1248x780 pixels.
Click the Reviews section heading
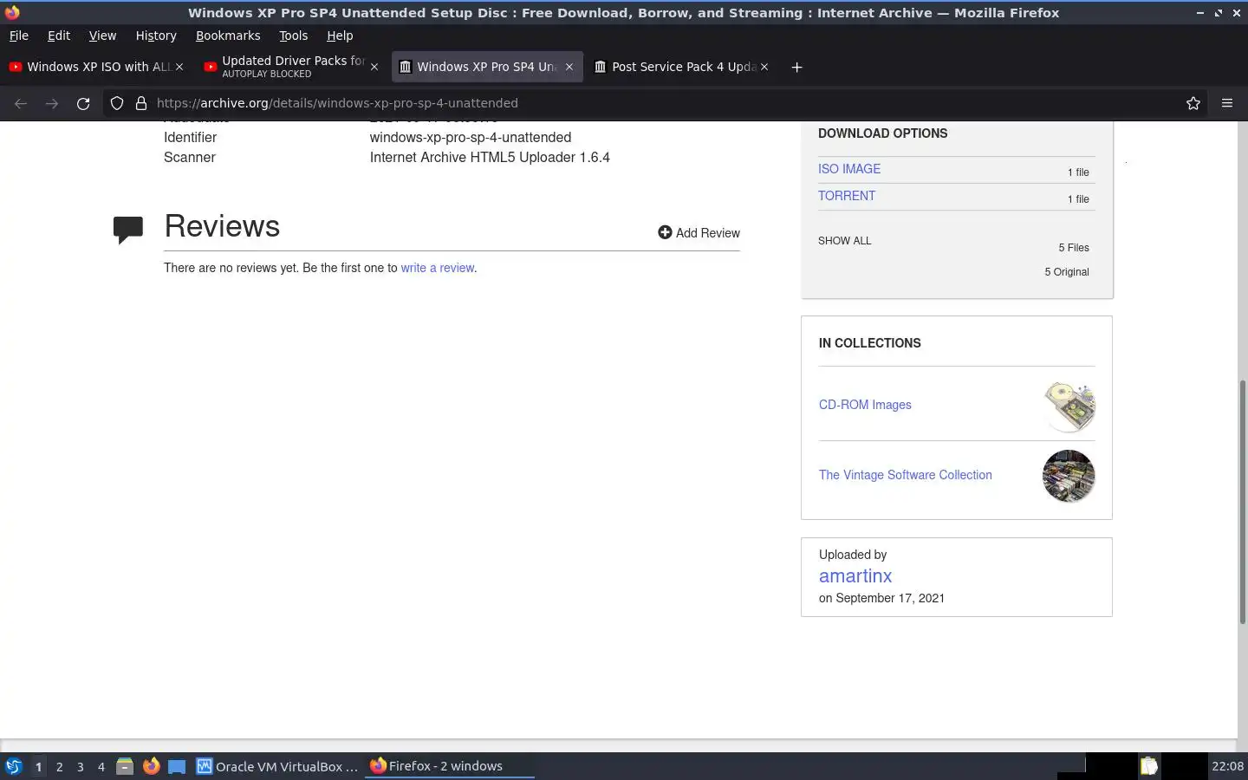[x=222, y=226]
